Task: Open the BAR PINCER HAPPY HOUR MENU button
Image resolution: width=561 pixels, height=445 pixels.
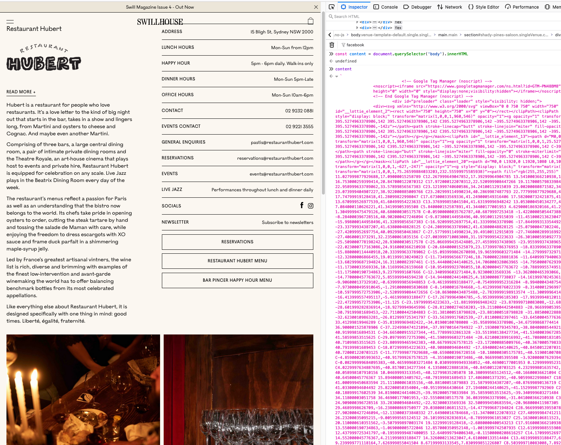Action: tap(237, 280)
